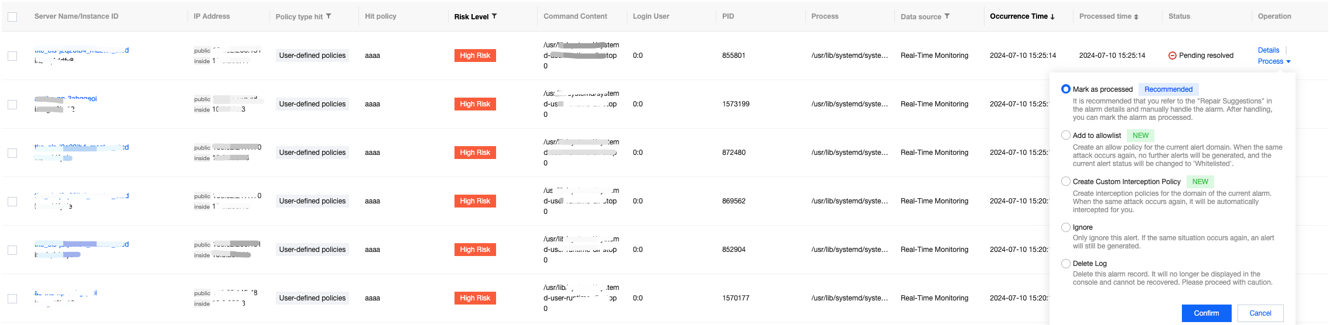This screenshot has height=325, width=1333.
Task: Open the Data source filter icon
Action: [x=947, y=16]
